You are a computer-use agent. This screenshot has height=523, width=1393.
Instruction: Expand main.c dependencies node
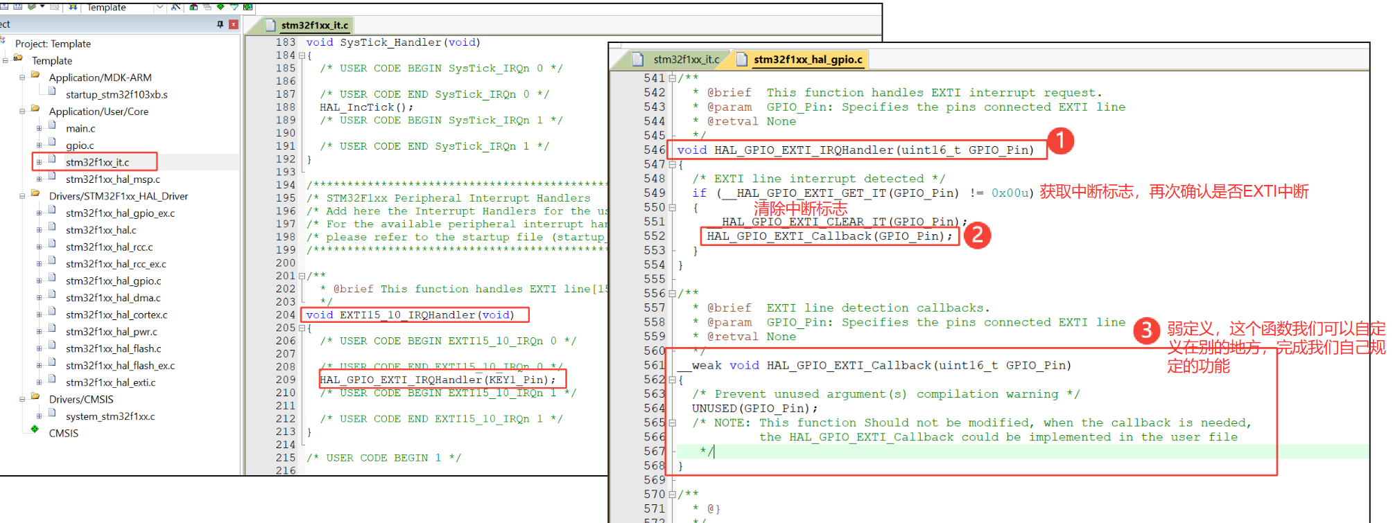click(x=39, y=129)
